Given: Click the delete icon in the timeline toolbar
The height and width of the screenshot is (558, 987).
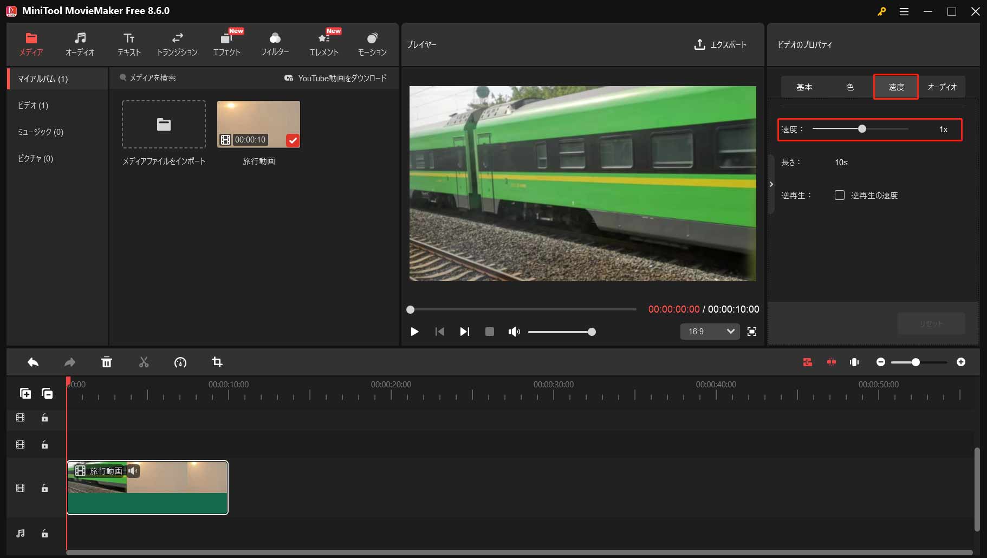Looking at the screenshot, I should tap(107, 362).
